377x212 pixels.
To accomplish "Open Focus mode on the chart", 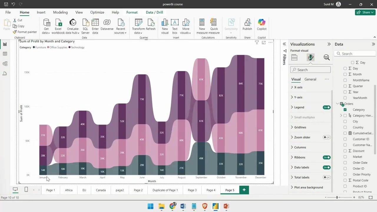I will click(x=264, y=43).
